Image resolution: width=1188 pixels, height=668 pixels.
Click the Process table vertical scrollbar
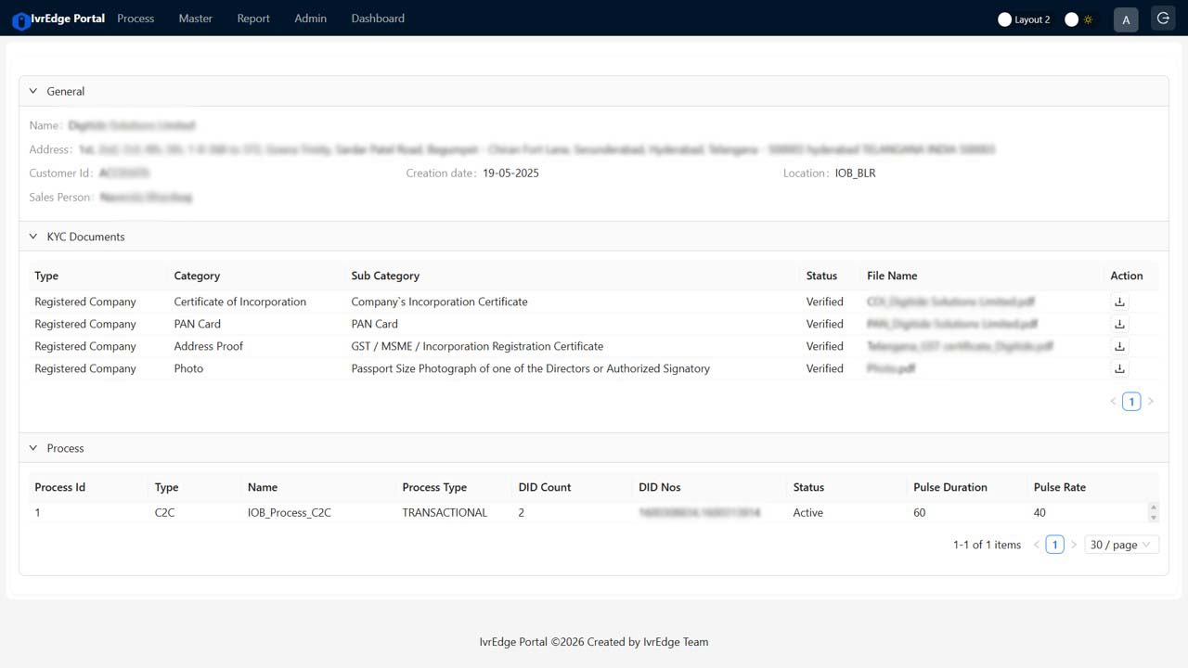[x=1154, y=512]
